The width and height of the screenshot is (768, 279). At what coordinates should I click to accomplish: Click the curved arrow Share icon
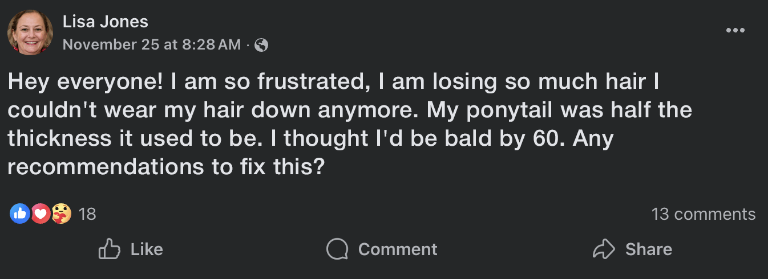tap(604, 249)
